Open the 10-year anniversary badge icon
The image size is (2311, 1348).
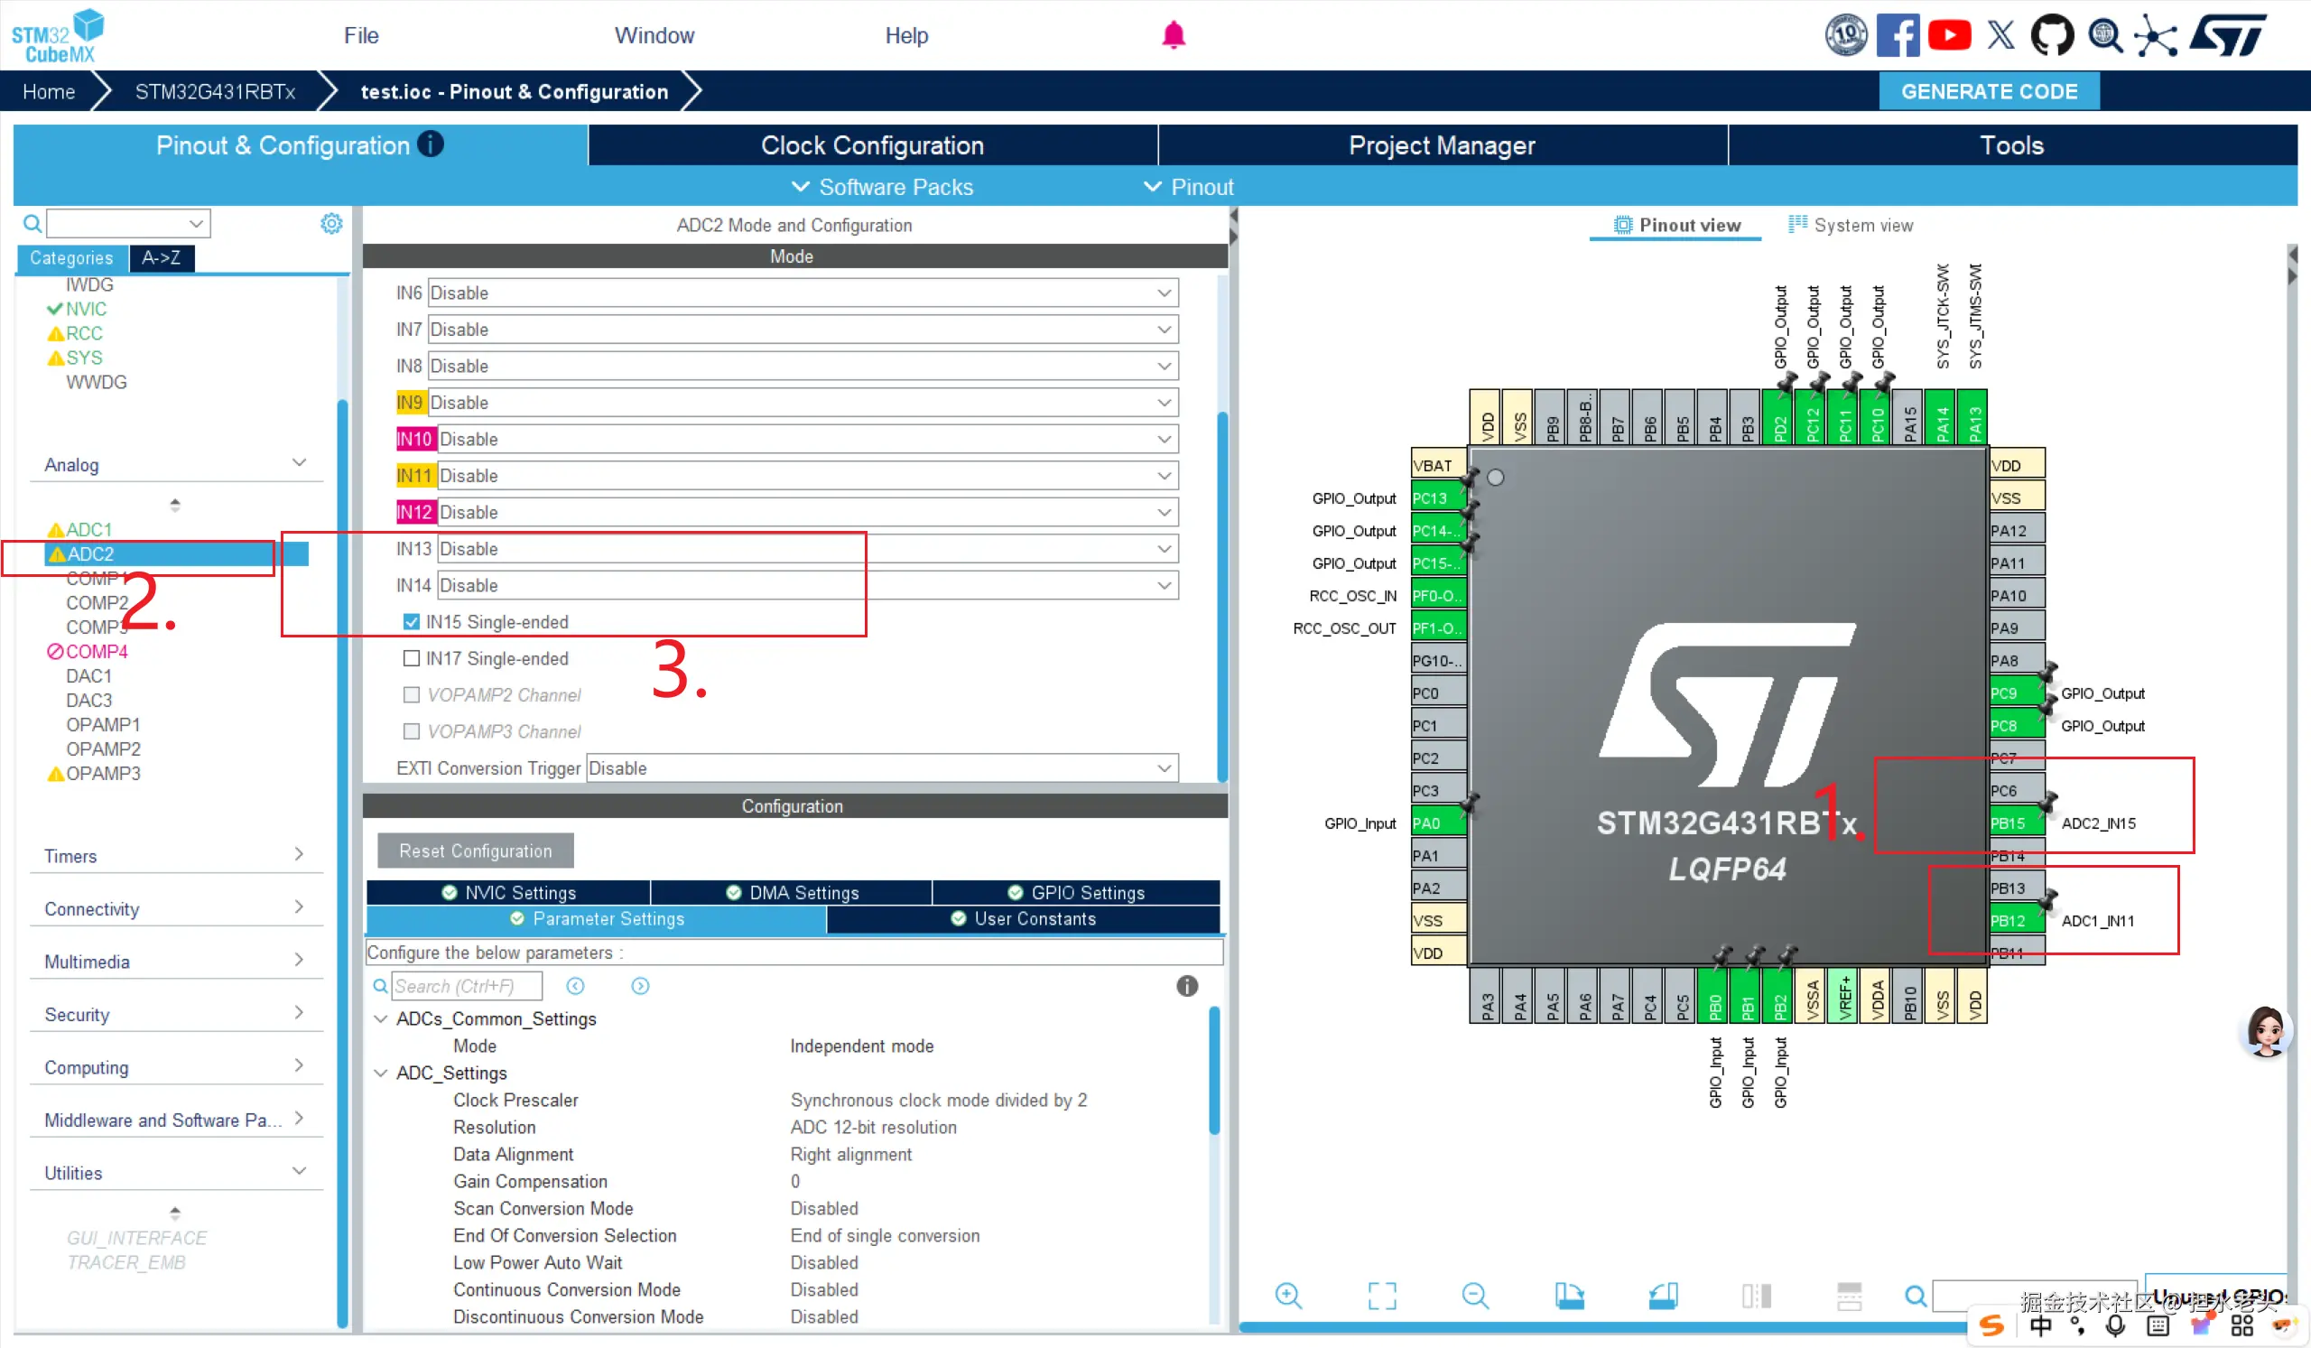(1845, 36)
